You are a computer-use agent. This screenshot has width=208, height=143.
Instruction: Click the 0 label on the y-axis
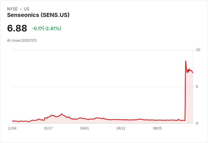tap(197, 123)
